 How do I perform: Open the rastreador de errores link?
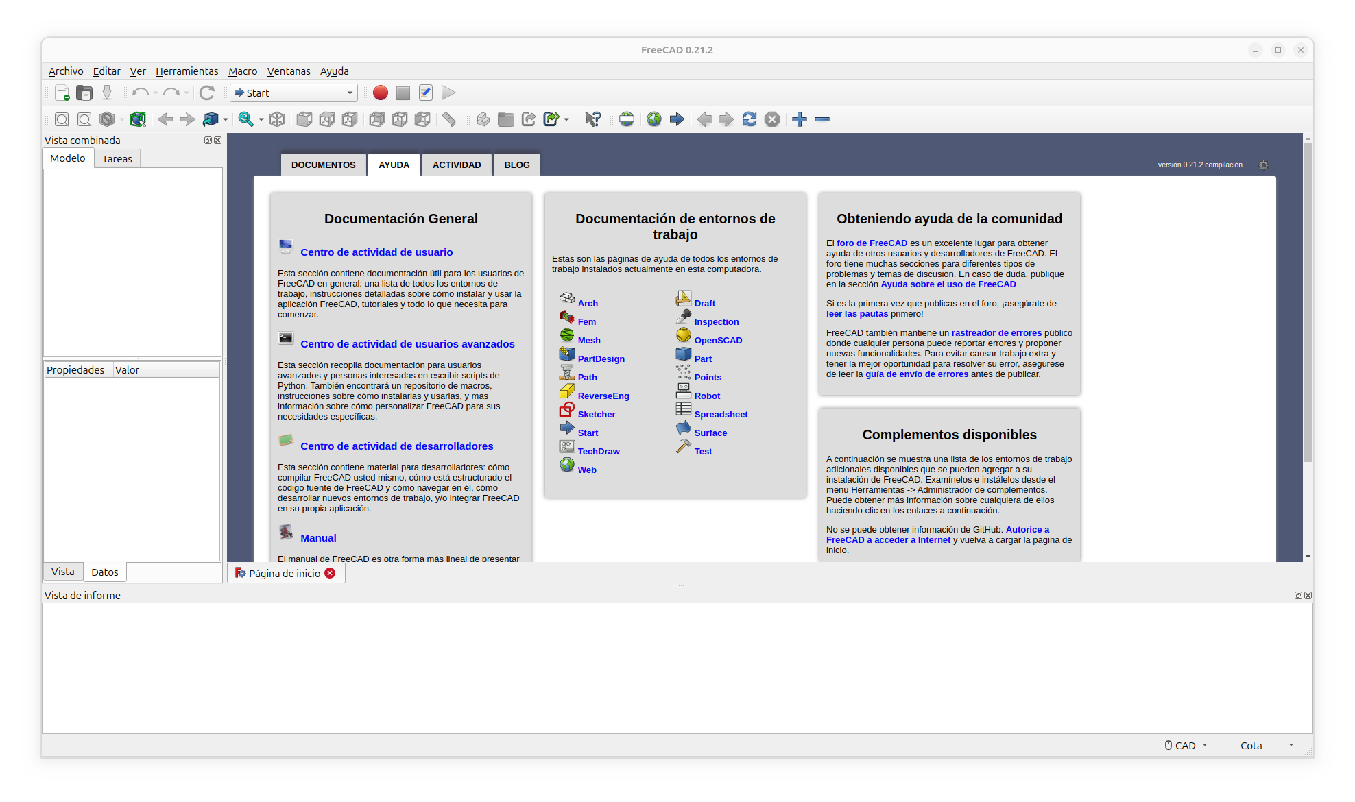click(x=996, y=333)
